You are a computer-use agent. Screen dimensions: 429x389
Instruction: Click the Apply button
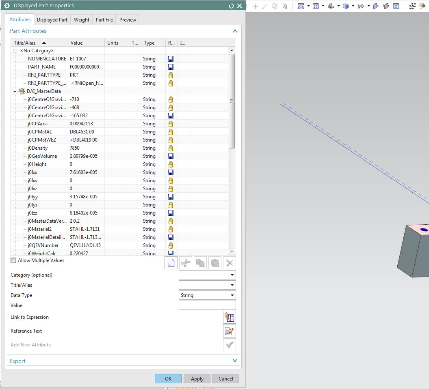(197, 378)
